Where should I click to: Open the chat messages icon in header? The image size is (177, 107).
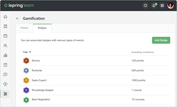click(145, 6)
